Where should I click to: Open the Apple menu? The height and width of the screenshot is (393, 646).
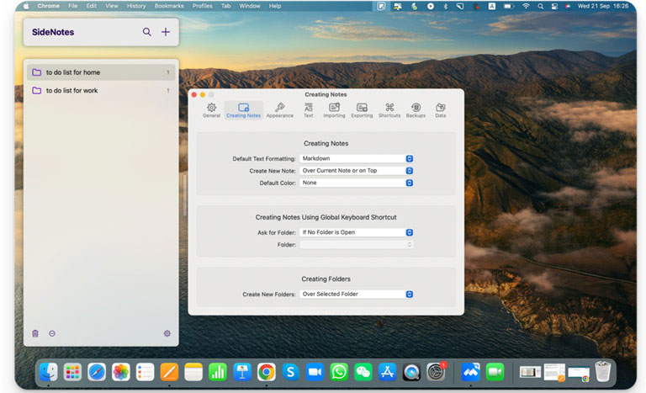pyautogui.click(x=26, y=6)
